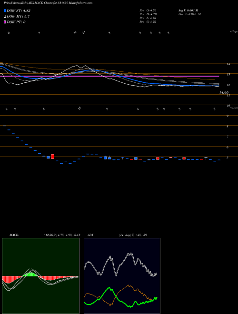
Task: Click the MACD (12,26,9) parameter values
Action: 61,235
